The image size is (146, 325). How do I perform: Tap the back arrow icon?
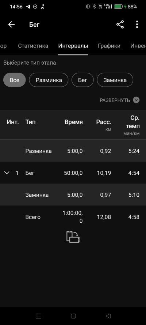tap(11, 24)
